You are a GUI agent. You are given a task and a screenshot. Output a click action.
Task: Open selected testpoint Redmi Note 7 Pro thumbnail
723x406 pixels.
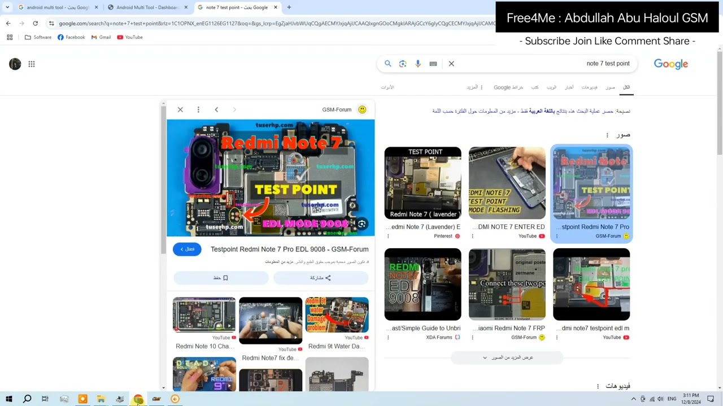pos(591,183)
